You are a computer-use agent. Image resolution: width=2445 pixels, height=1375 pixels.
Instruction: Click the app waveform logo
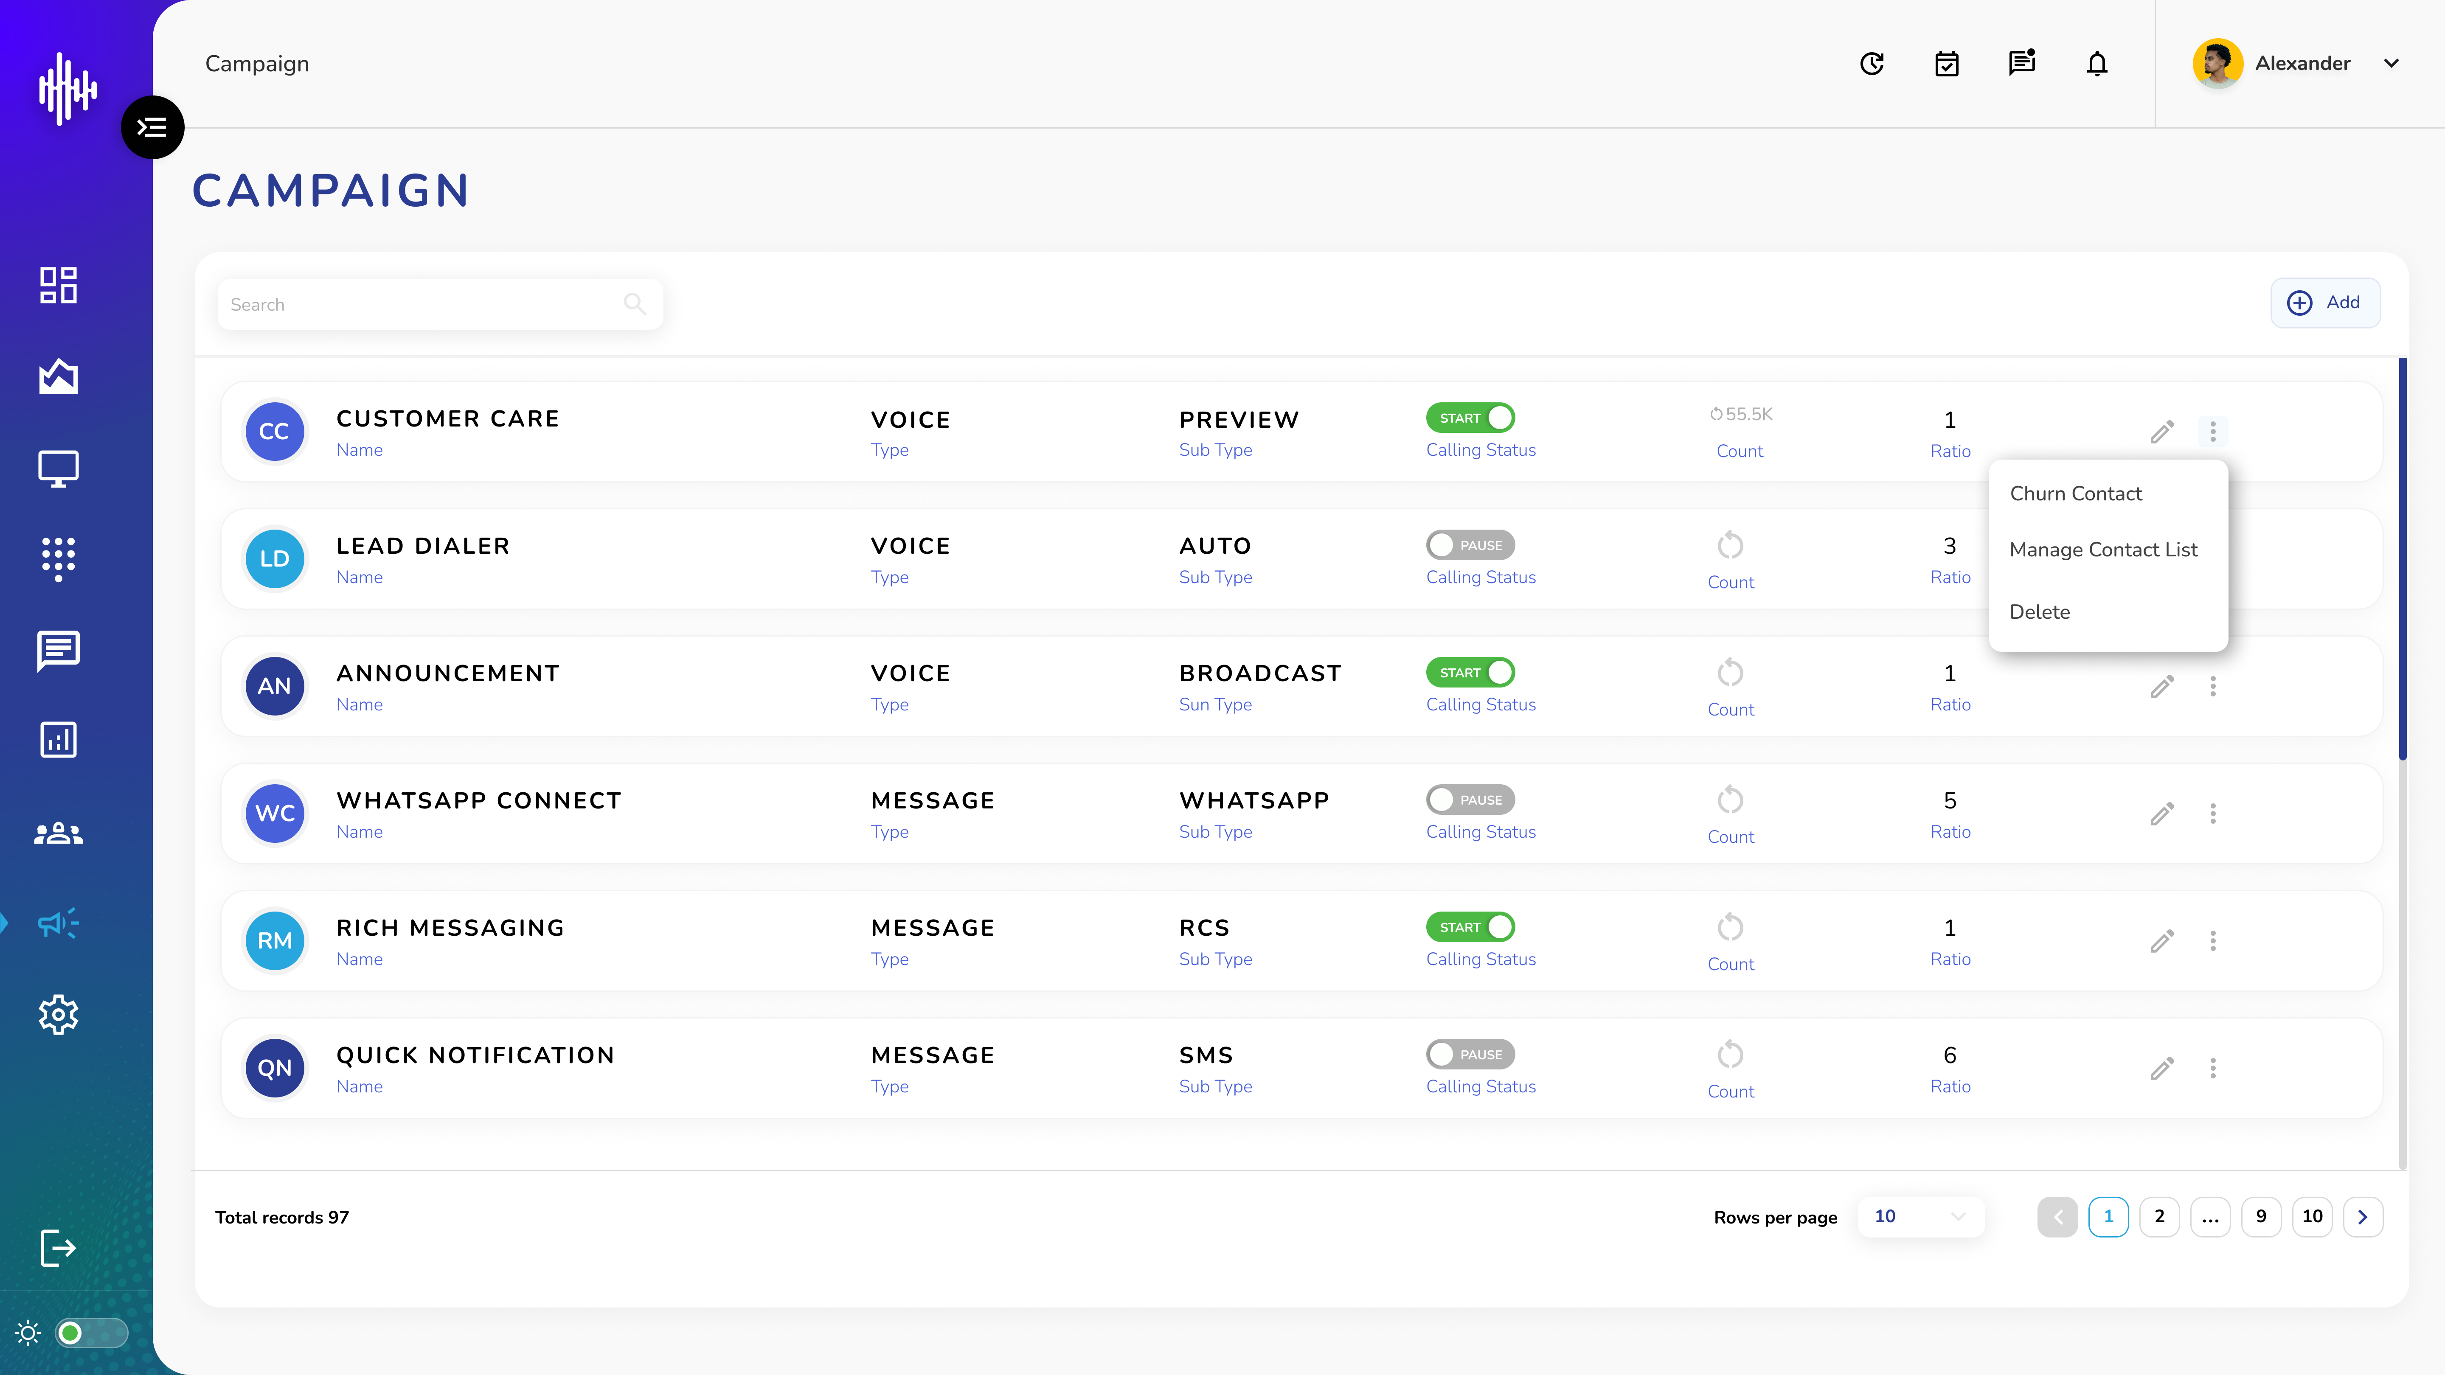click(67, 89)
